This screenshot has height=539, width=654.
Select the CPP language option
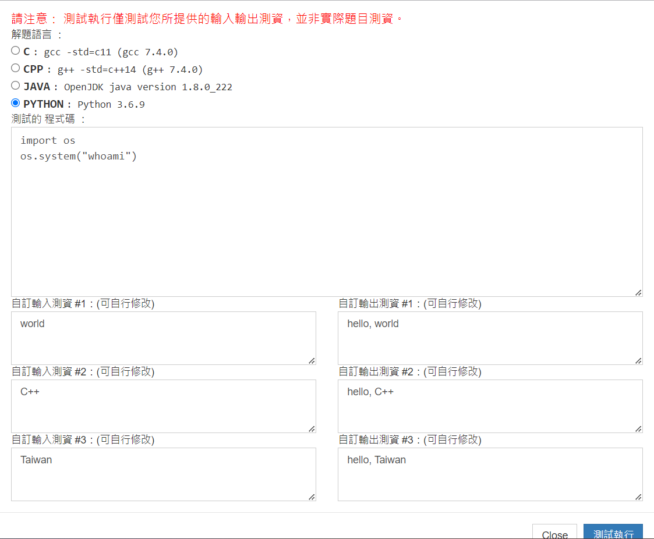point(15,68)
